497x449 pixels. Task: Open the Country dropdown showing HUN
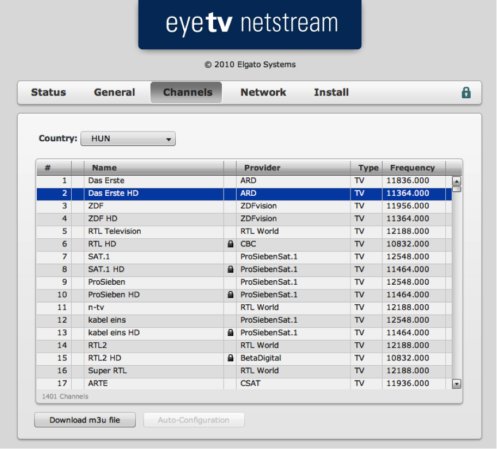[x=128, y=139]
